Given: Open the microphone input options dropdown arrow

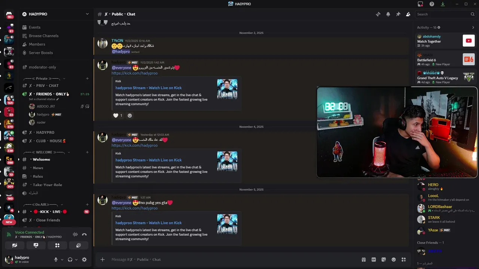Looking at the screenshot, I should (62, 259).
